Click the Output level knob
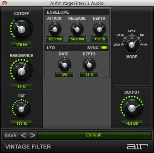The width and height of the screenshot is (154, 153). point(132,108)
